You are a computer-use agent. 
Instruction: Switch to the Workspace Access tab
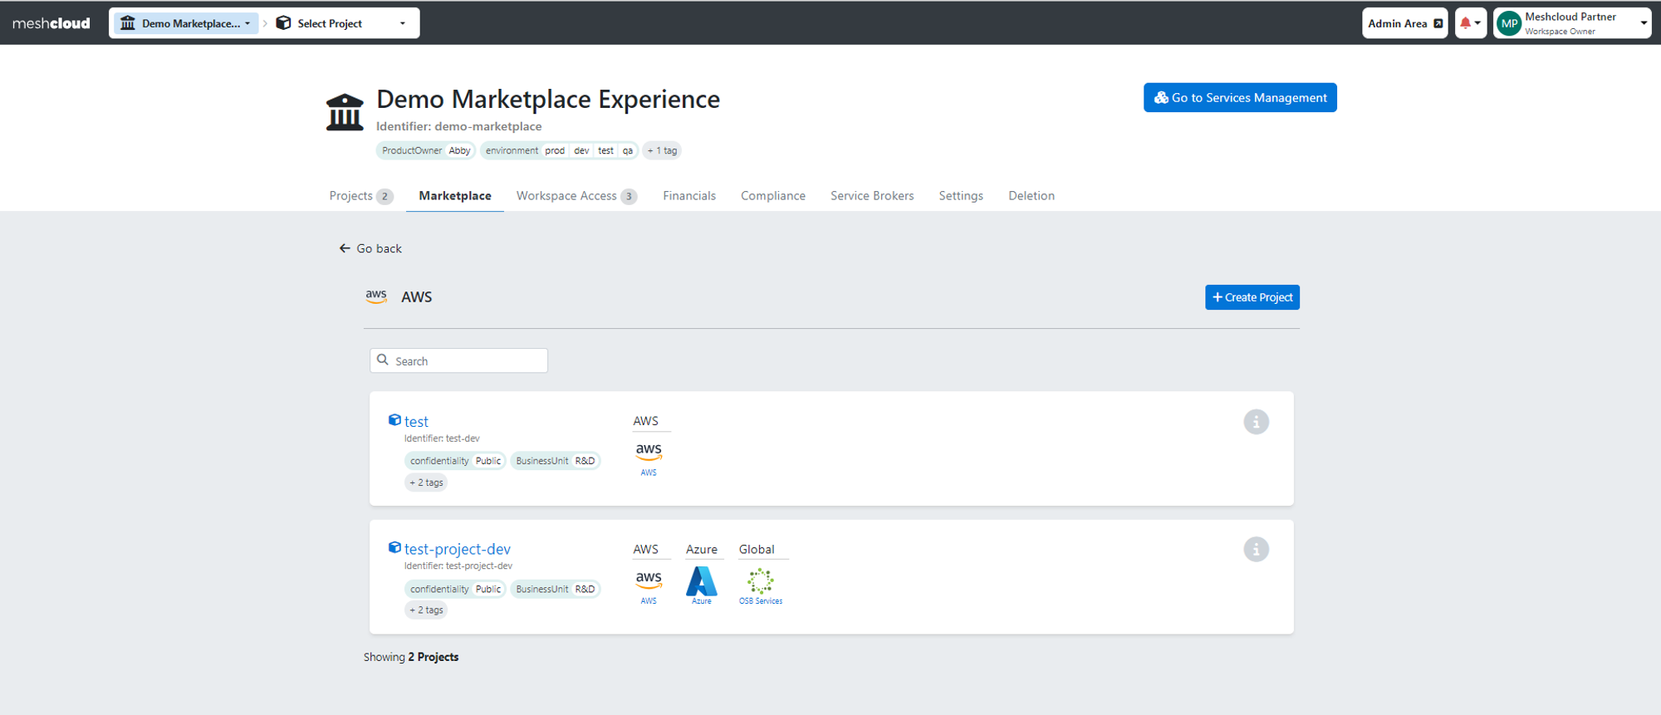point(576,196)
